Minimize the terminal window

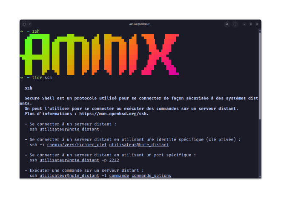pos(244,24)
